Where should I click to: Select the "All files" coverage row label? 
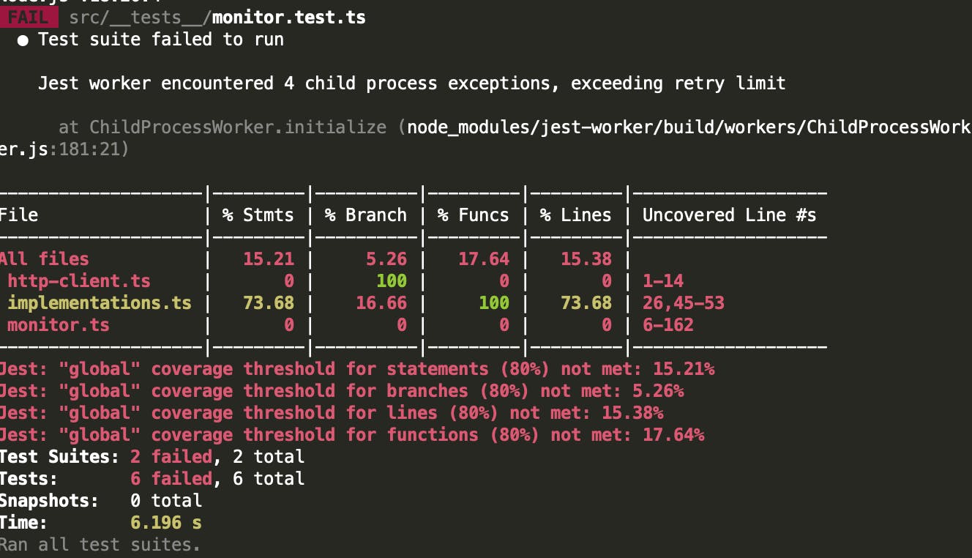tap(45, 259)
